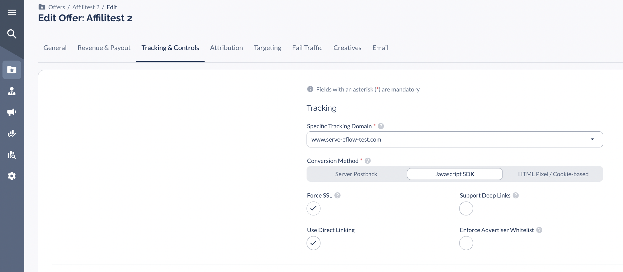Uncheck the Force SSL checkbox
Screen dimensions: 623x272
[313, 208]
